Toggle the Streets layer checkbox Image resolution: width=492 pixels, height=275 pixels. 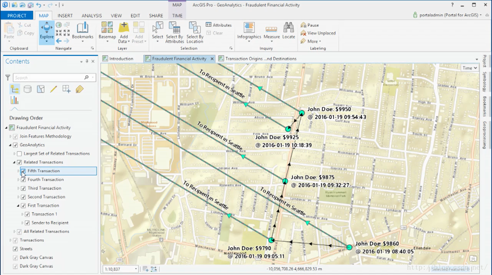[15, 249]
